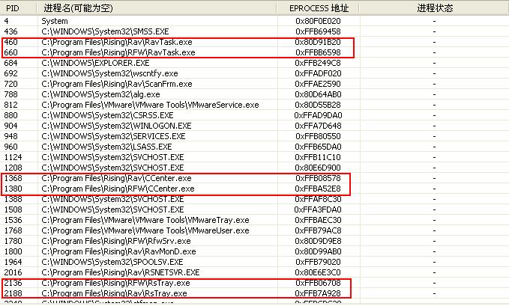
Task: Click PID cell 2016
Action: click(13, 272)
